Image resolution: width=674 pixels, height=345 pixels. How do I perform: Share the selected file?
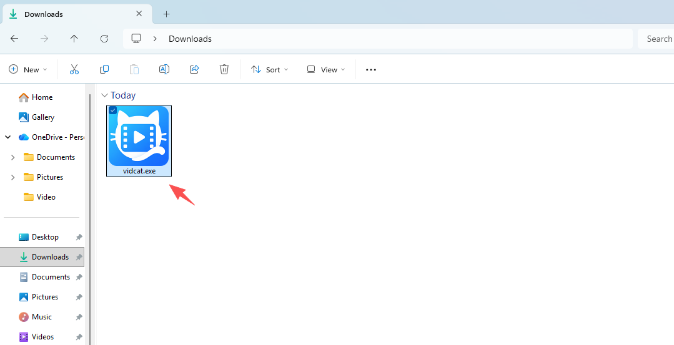pos(194,69)
